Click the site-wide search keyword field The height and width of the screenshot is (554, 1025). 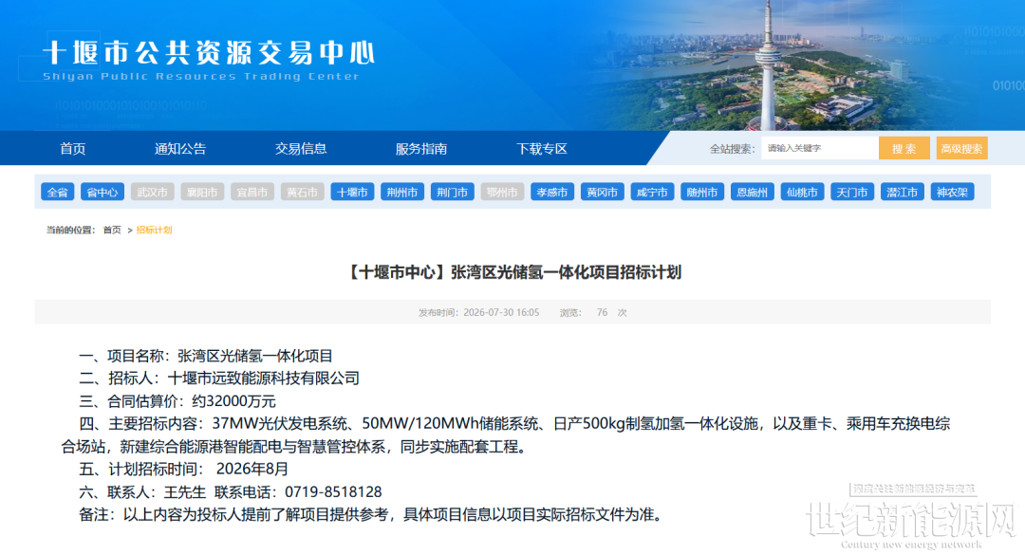[x=820, y=148]
